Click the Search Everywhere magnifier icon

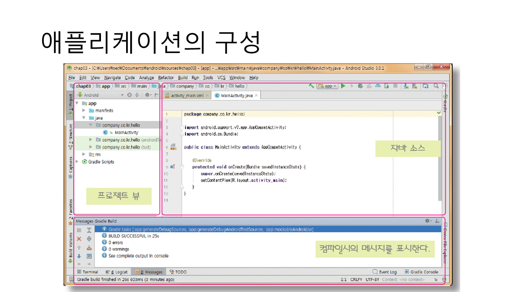[x=436, y=86]
